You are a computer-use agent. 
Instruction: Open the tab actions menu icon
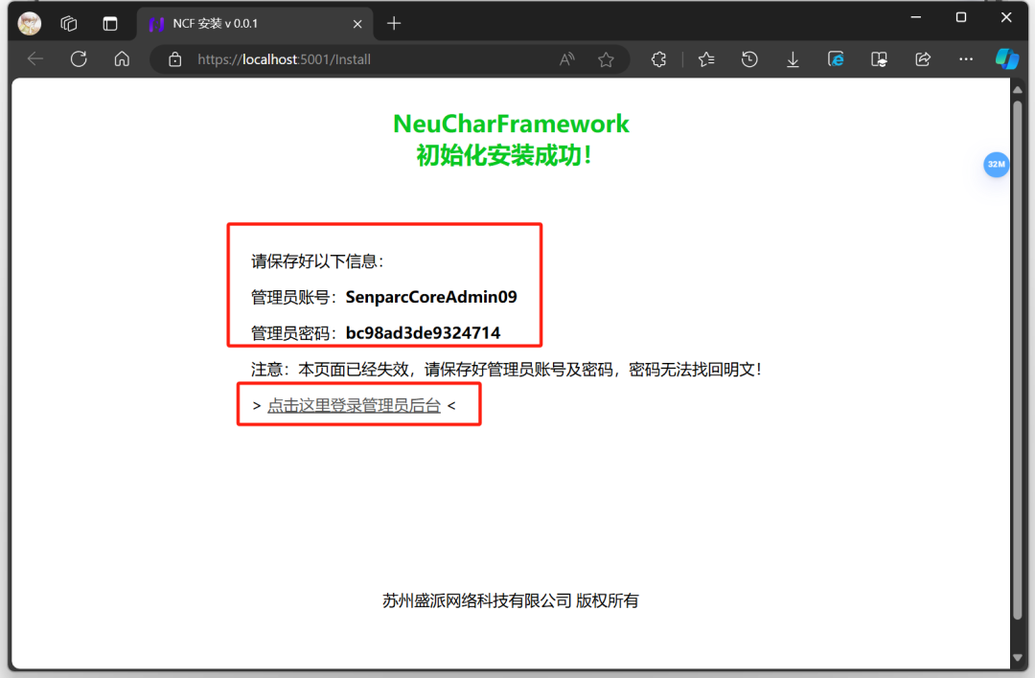pos(110,24)
